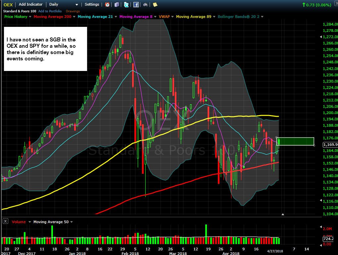
Task: Click the alarm clock alert icon
Action: coord(107,5)
